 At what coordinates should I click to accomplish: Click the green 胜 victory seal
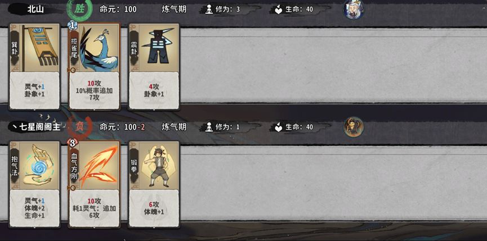click(x=79, y=8)
